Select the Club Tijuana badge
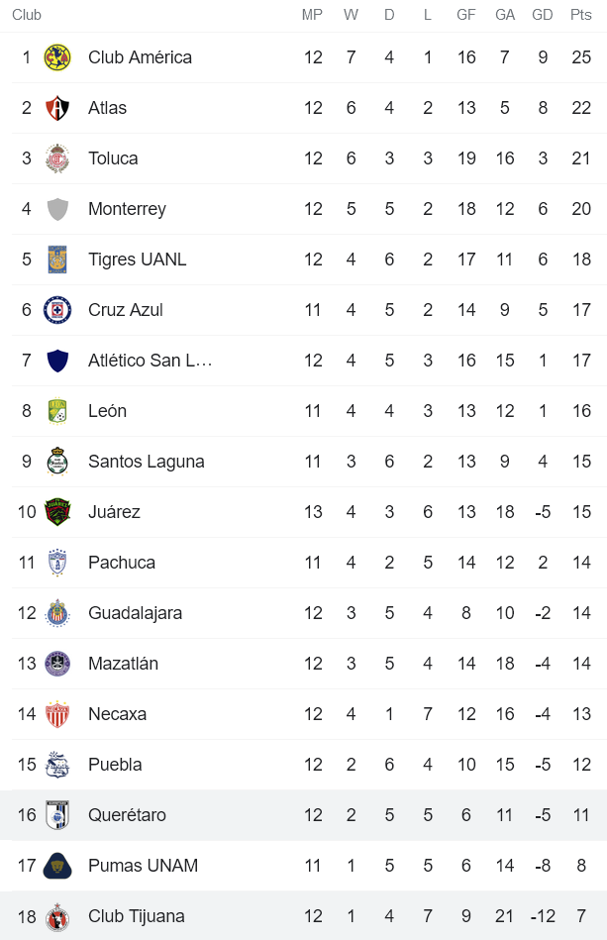Image resolution: width=607 pixels, height=940 pixels. tap(59, 915)
